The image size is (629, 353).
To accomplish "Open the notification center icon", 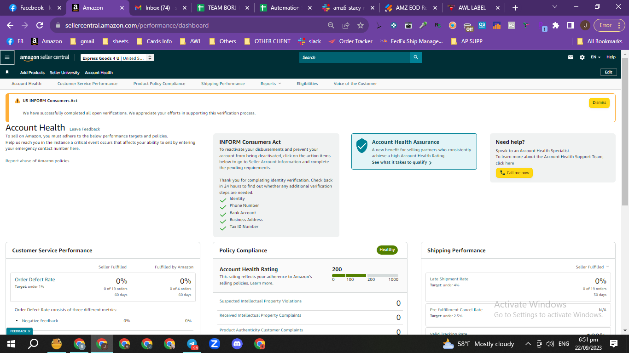I will pyautogui.click(x=614, y=344).
